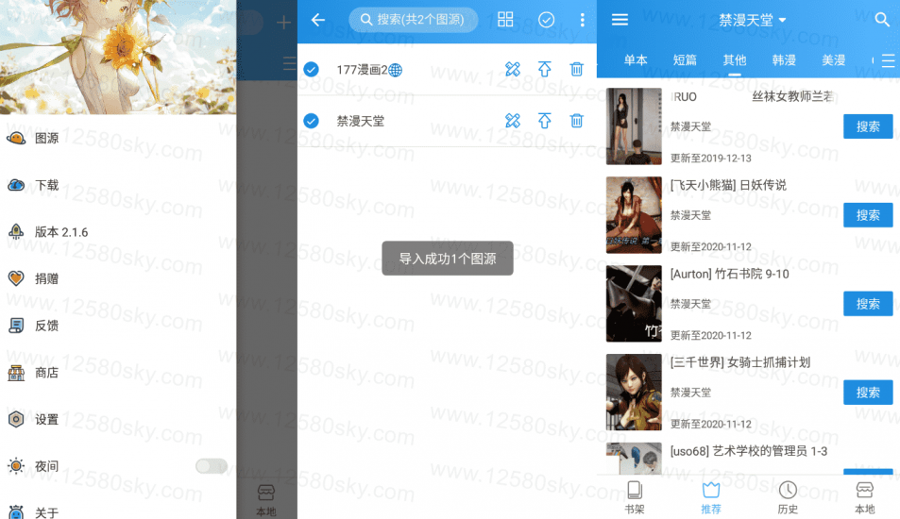This screenshot has height=519, width=900.
Task: Click 搜索 button for 日妖传说
Action: [x=867, y=215]
